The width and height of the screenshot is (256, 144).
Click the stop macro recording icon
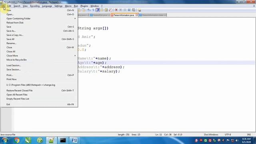pos(120,10)
